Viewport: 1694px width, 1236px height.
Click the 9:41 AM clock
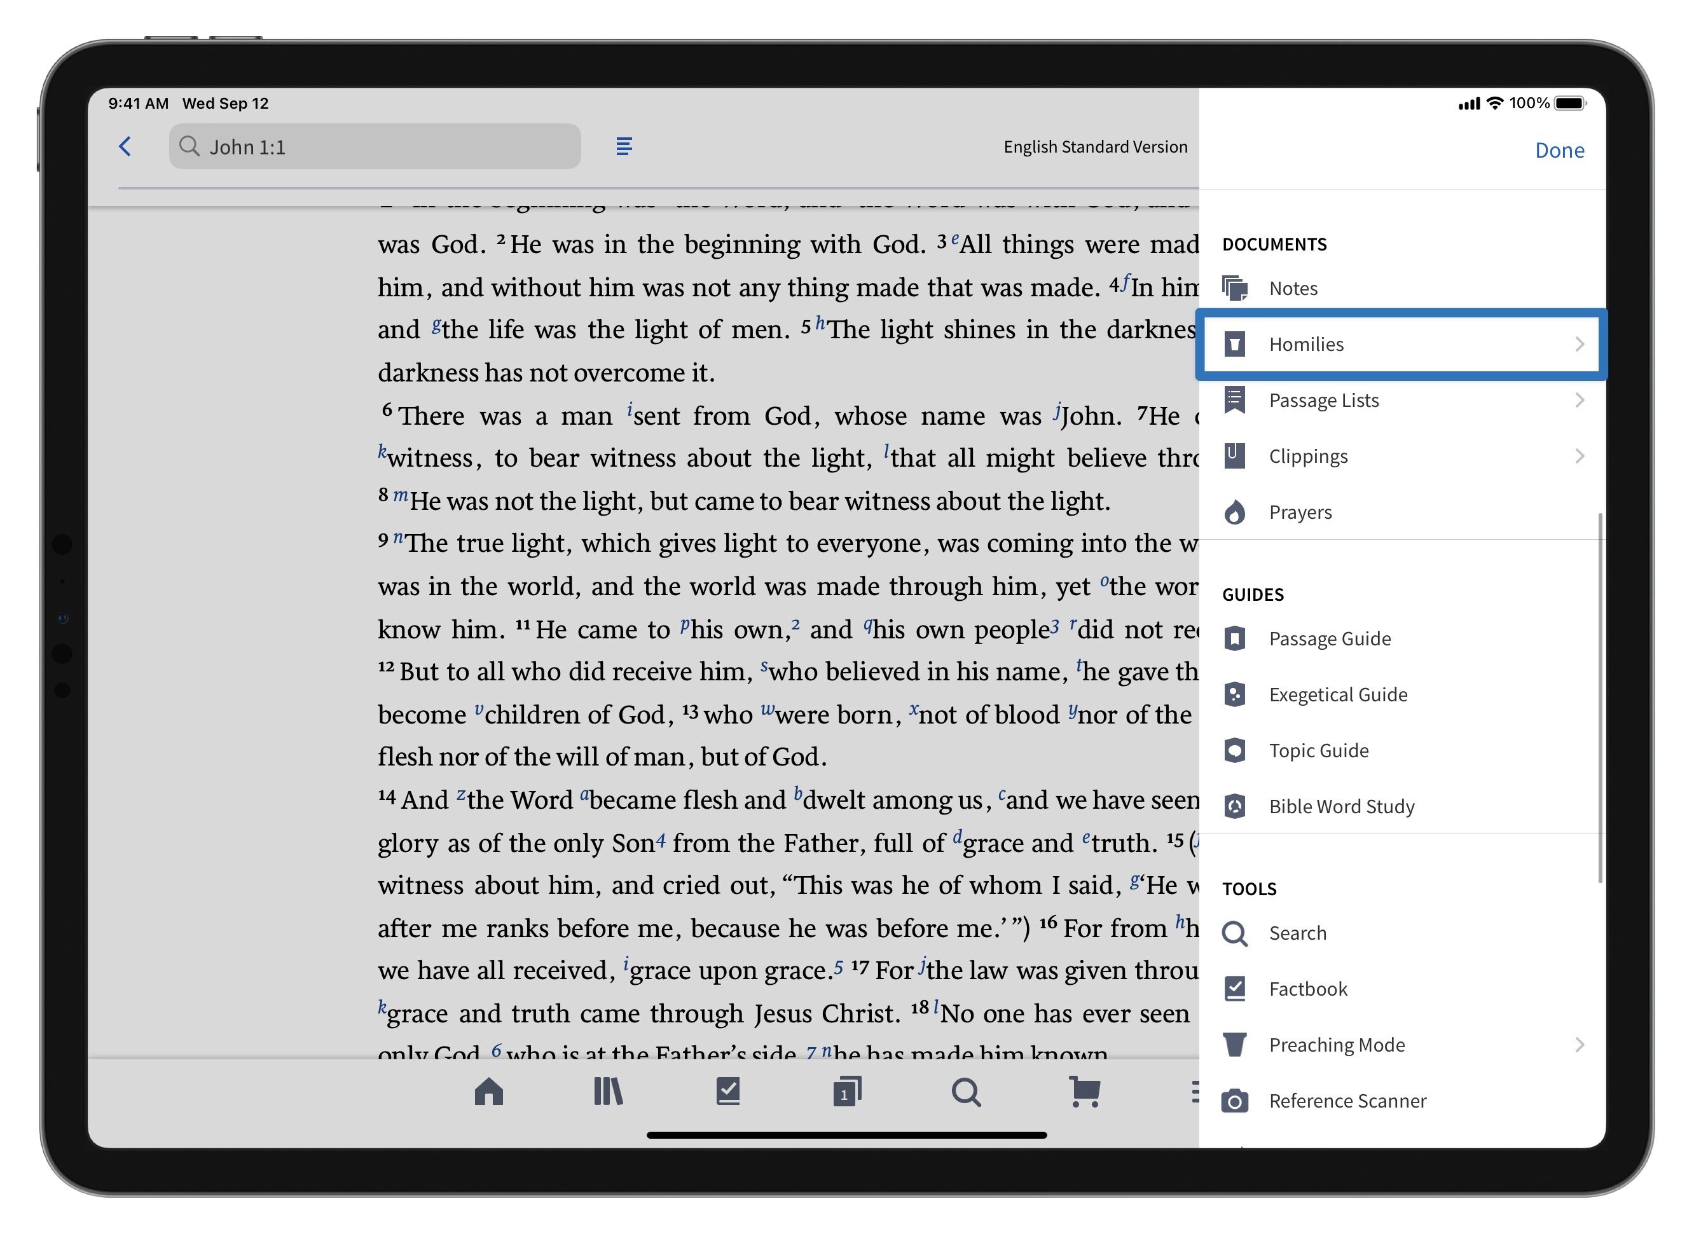point(139,103)
